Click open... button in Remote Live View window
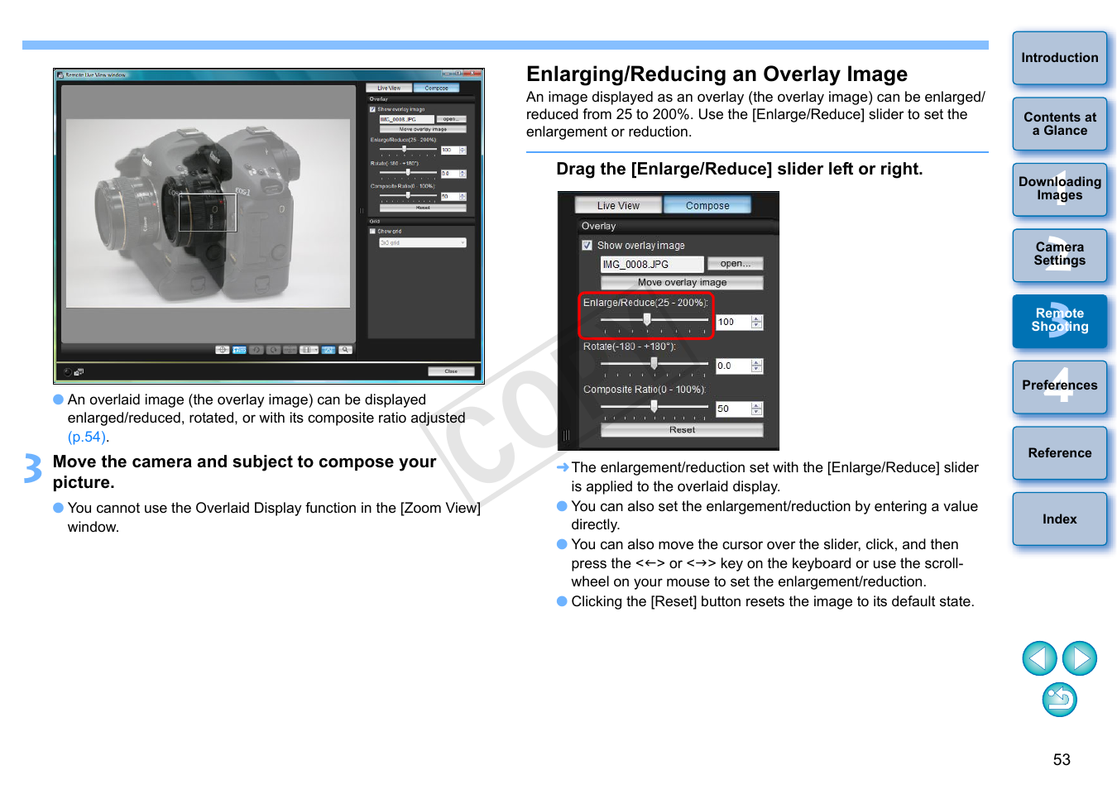1117x789 pixels. (452, 119)
